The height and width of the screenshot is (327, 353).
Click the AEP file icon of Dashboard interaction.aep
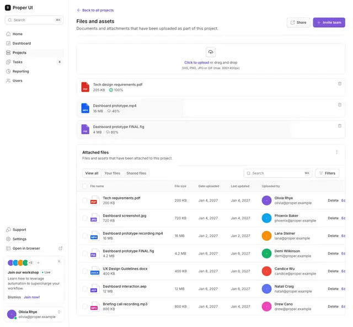pos(94,289)
